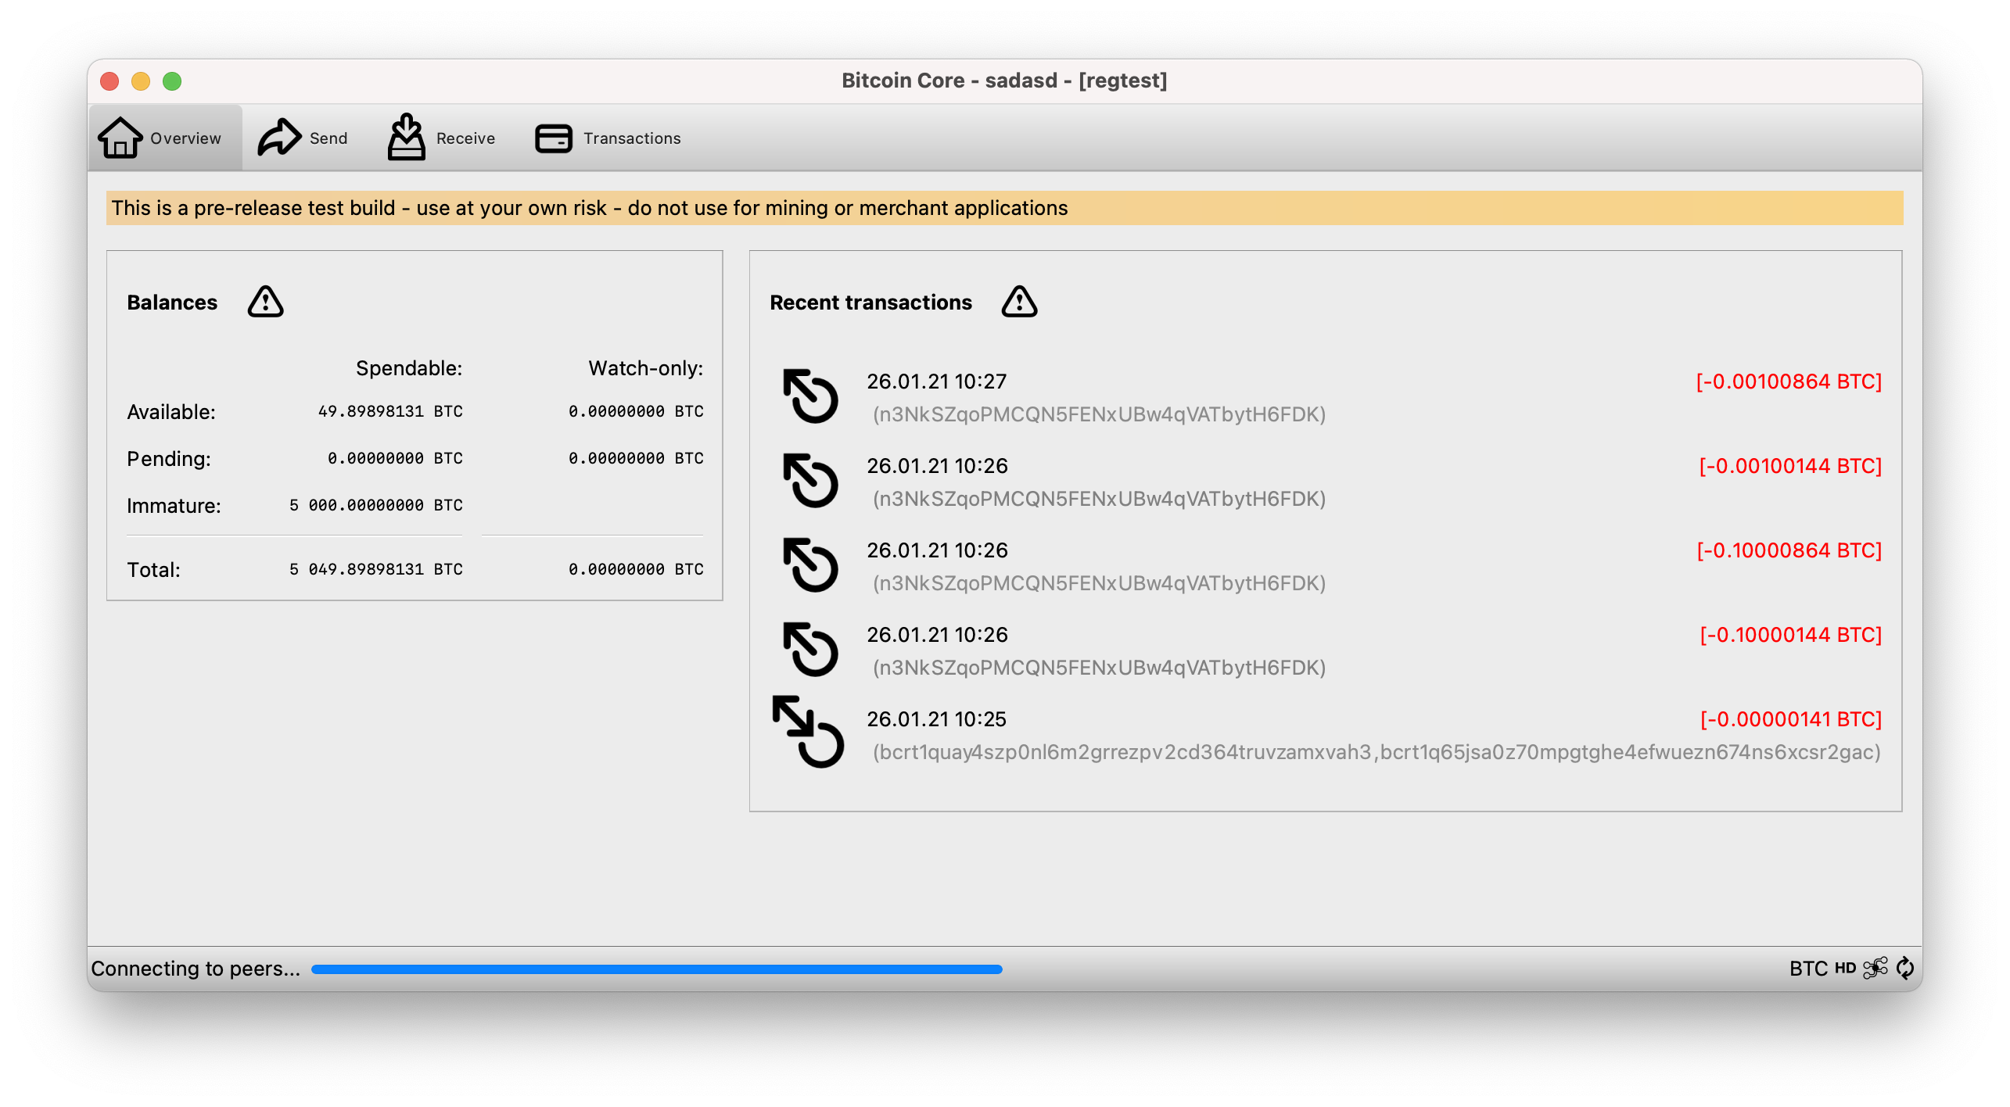Image resolution: width=2010 pixels, height=1107 pixels.
Task: Open the Transactions card icon
Action: tap(554, 138)
